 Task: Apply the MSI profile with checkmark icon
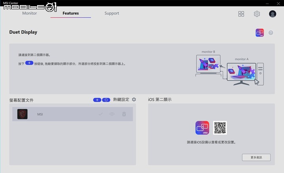pyautogui.click(x=101, y=114)
